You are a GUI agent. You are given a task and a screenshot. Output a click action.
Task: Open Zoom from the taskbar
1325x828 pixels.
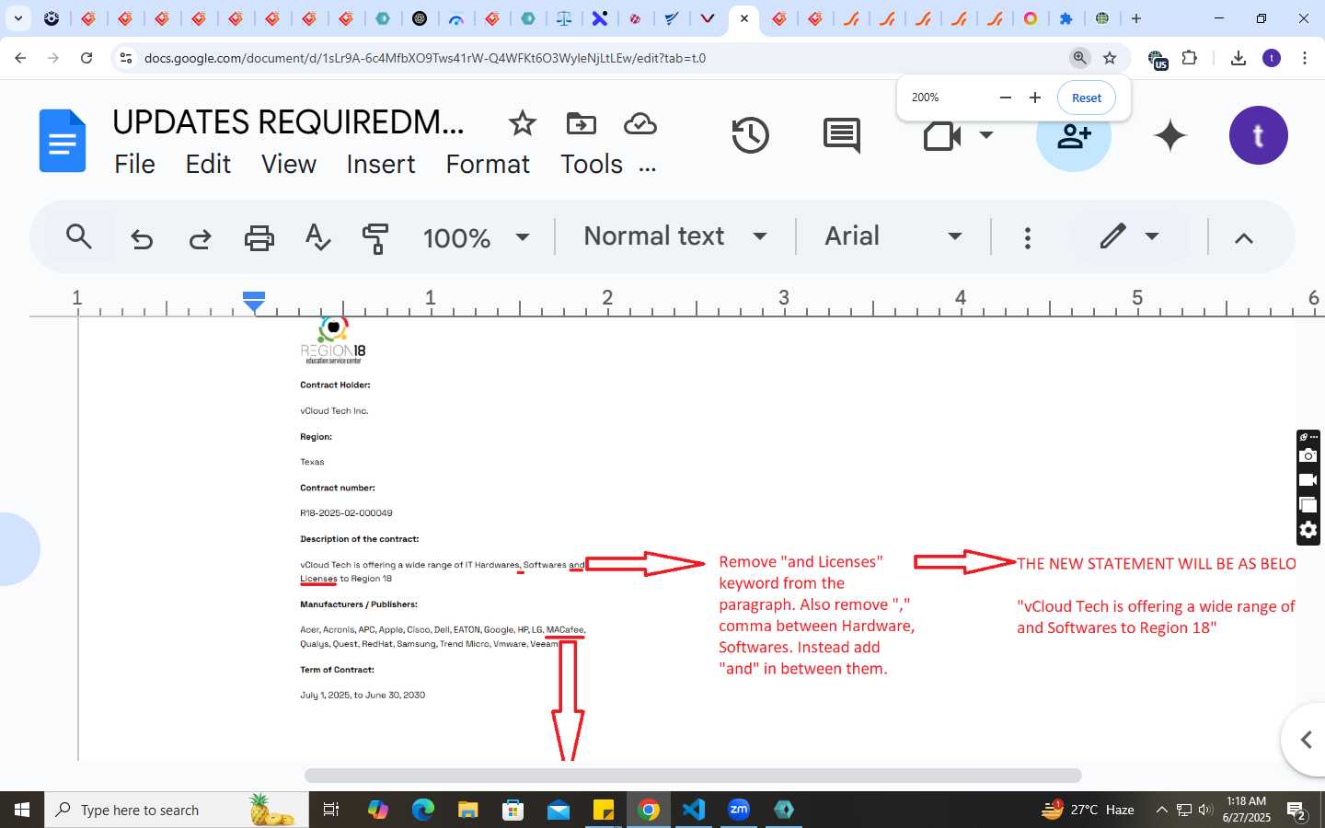tap(739, 810)
